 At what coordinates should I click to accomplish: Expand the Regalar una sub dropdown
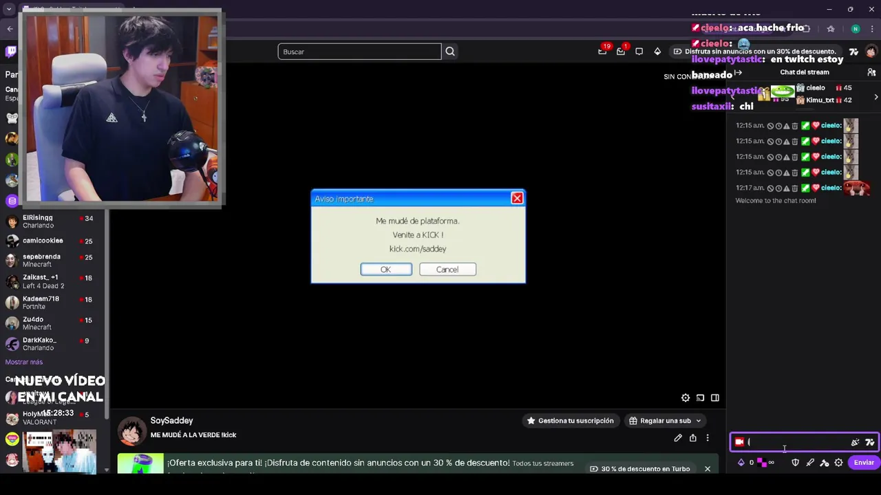698,421
